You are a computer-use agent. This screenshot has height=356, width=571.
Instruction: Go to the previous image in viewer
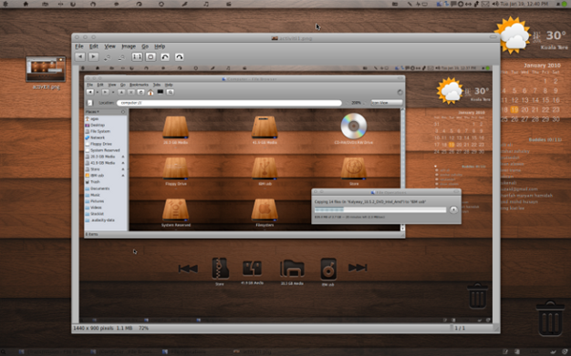pyautogui.click(x=80, y=56)
